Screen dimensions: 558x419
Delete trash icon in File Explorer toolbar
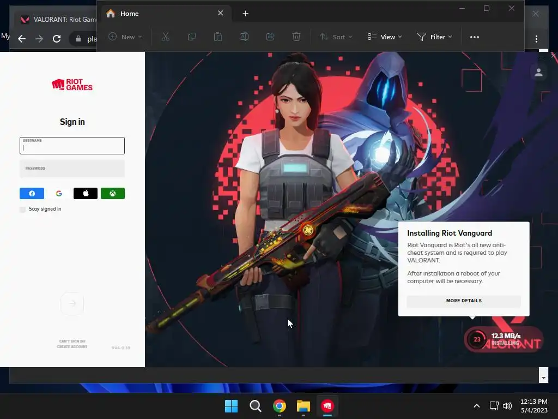coord(296,37)
